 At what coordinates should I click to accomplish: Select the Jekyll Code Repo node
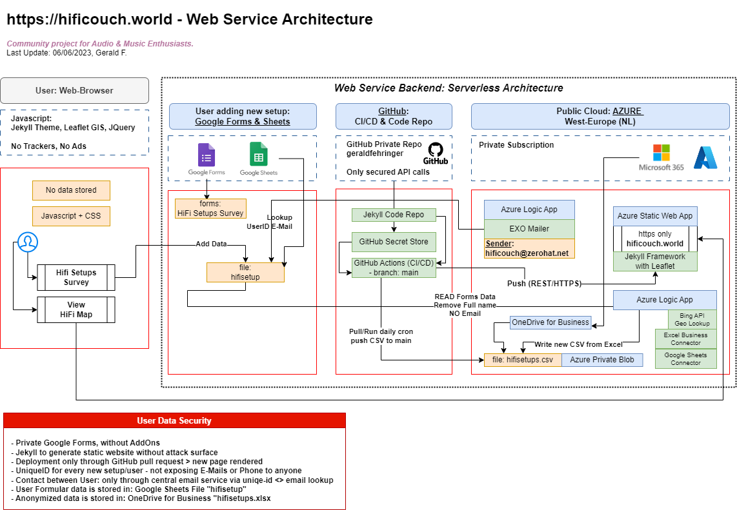(393, 215)
